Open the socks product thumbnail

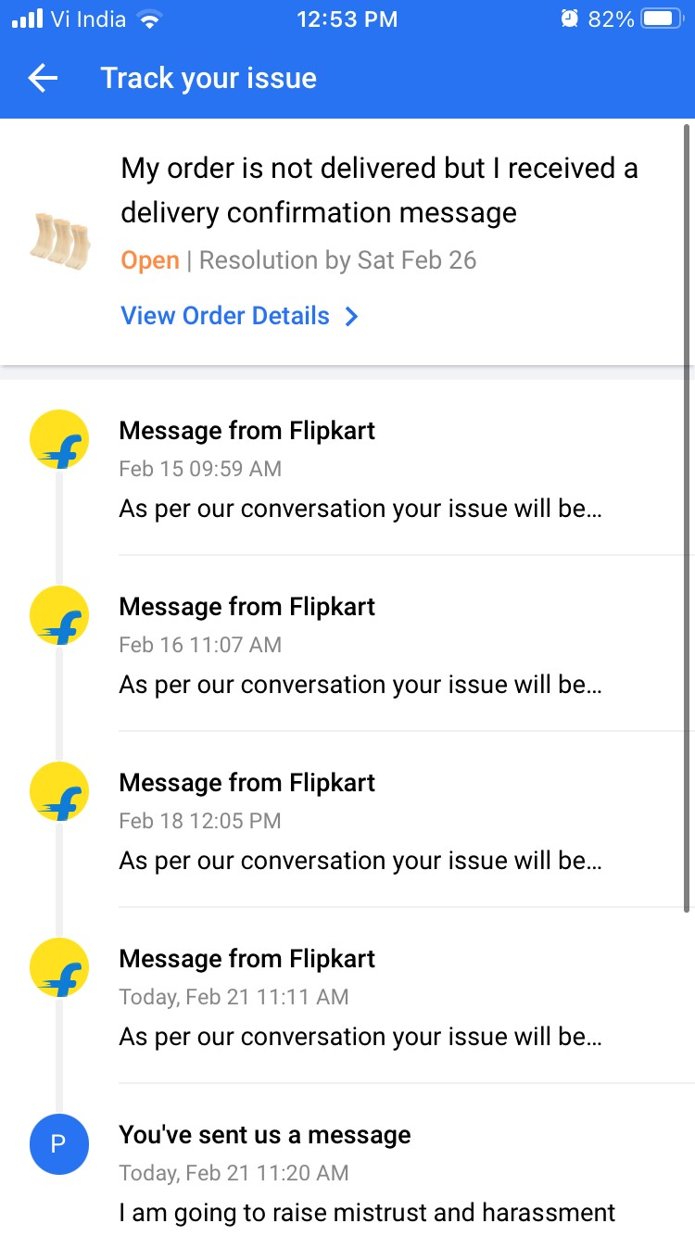(x=59, y=241)
